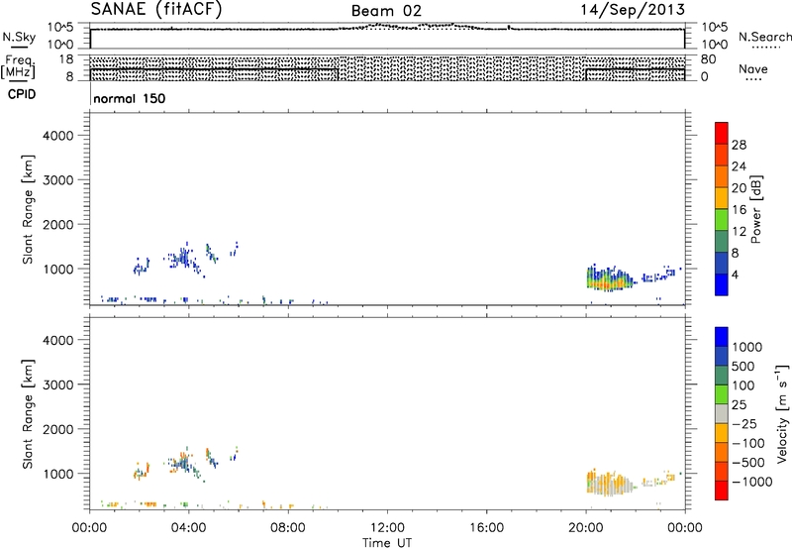Click the 4000 tick label in power panel
Viewport: 792px width, 549px height.
click(x=58, y=136)
